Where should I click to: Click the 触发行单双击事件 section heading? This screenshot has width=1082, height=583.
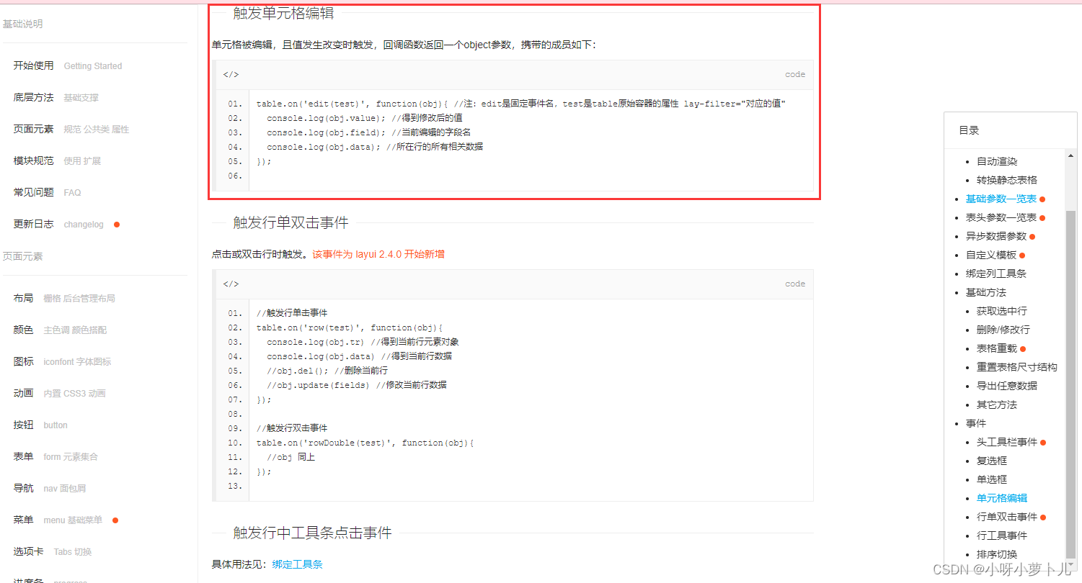point(291,222)
